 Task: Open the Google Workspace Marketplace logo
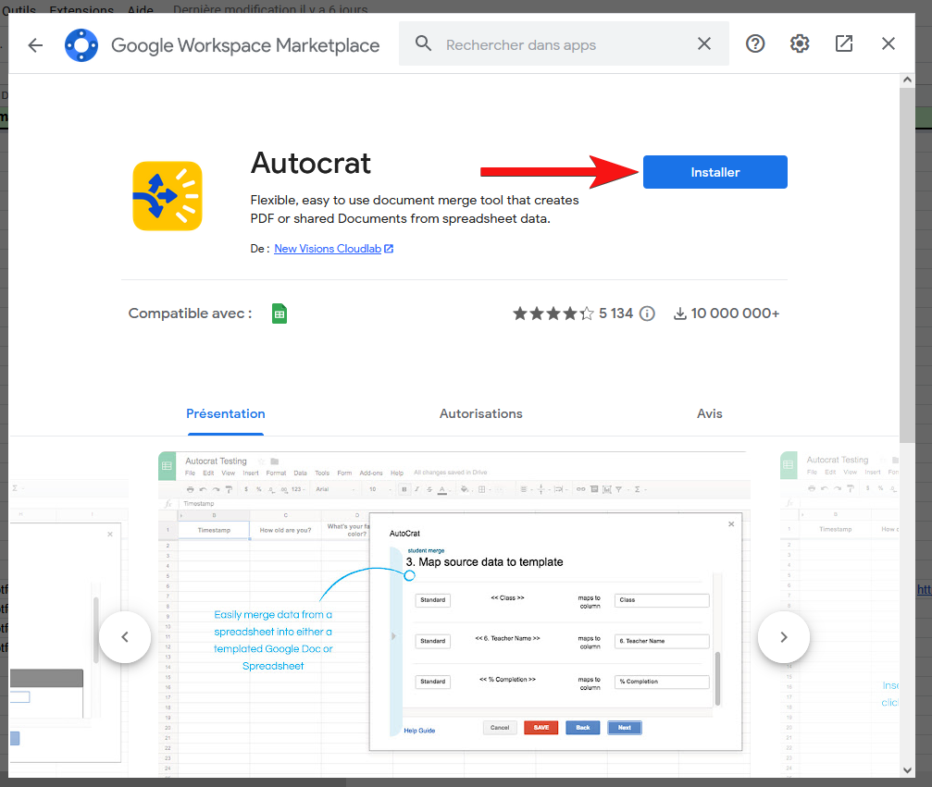pyautogui.click(x=81, y=45)
